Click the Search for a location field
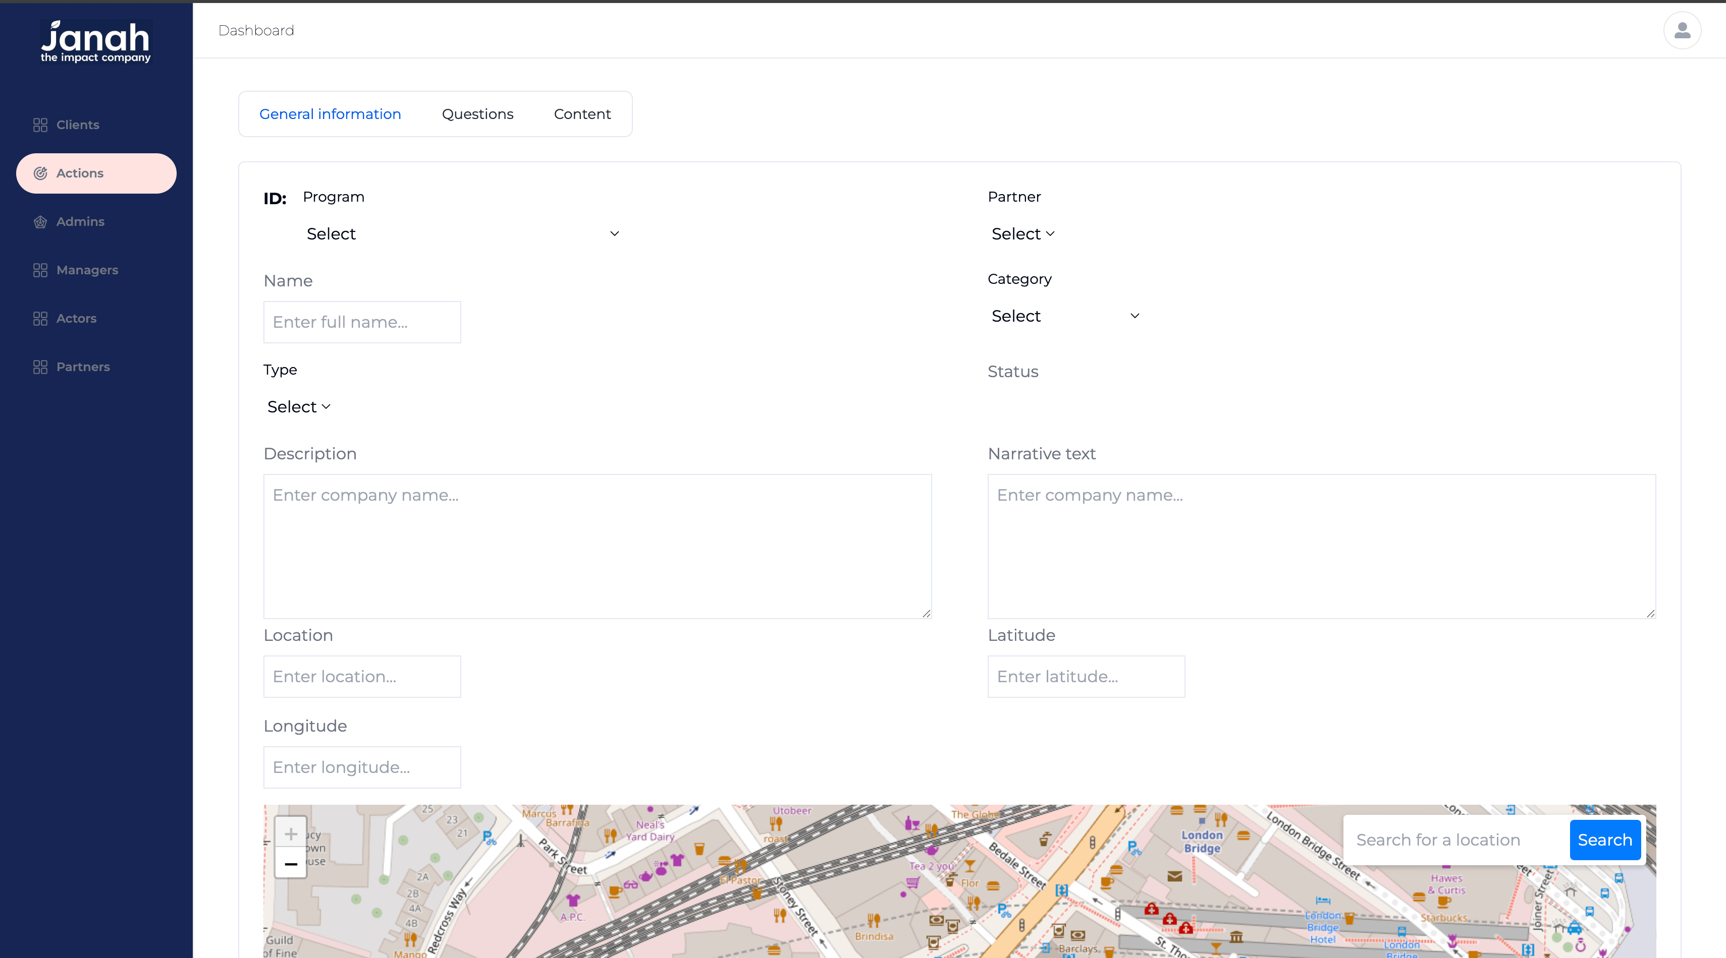Image resolution: width=1726 pixels, height=958 pixels. [x=1455, y=840]
